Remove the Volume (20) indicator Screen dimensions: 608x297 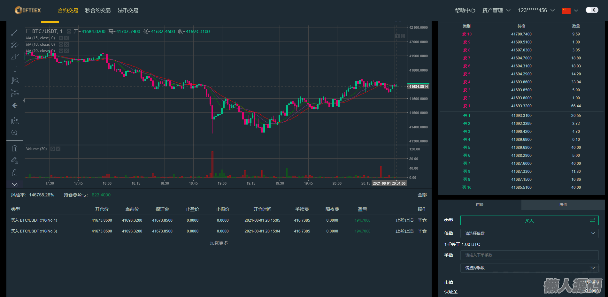click(x=58, y=149)
